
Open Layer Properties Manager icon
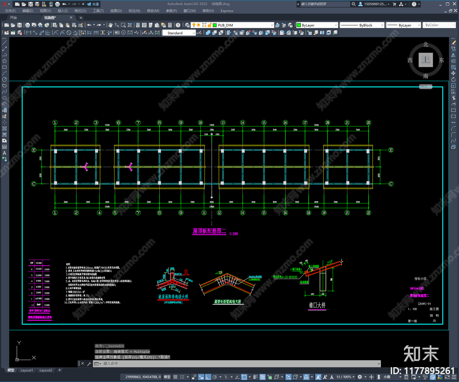pos(187,25)
